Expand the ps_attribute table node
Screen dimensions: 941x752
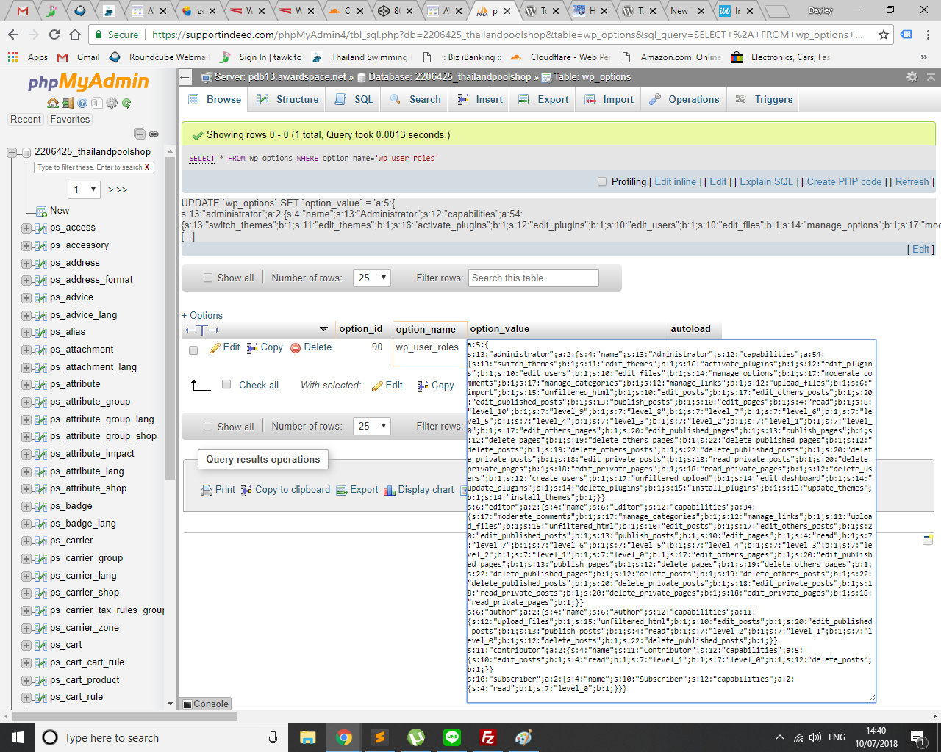[x=26, y=384]
